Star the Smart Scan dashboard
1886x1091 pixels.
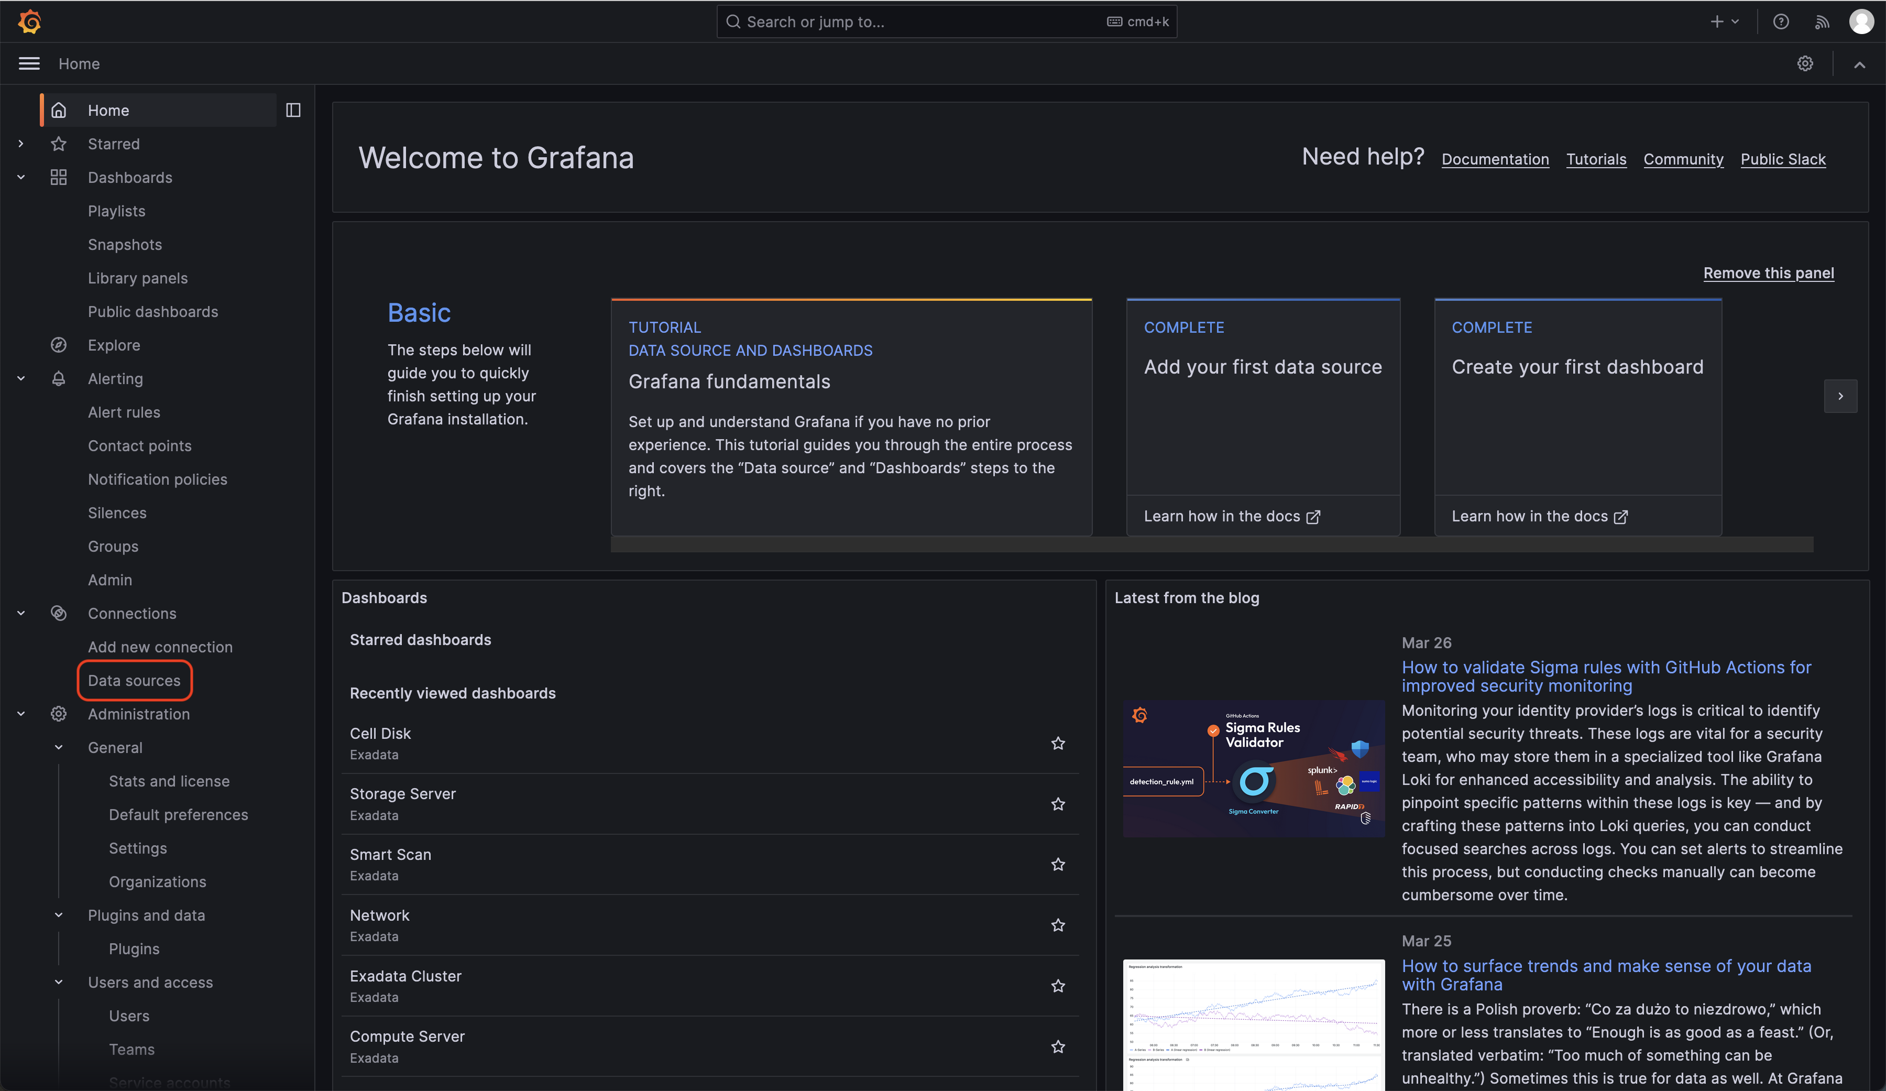(x=1058, y=865)
